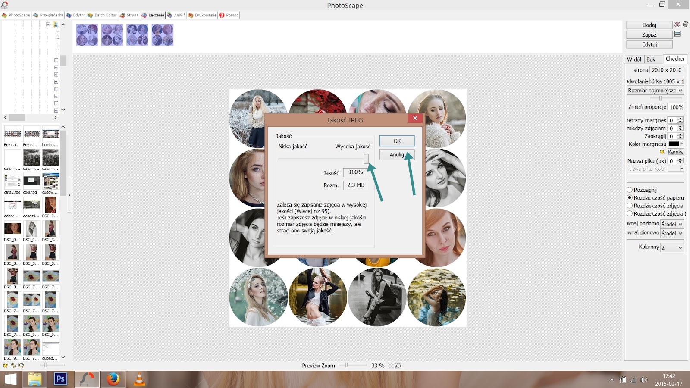This screenshot has width=690, height=388.
Task: Switch to the Przeglądarka tab
Action: click(48, 15)
